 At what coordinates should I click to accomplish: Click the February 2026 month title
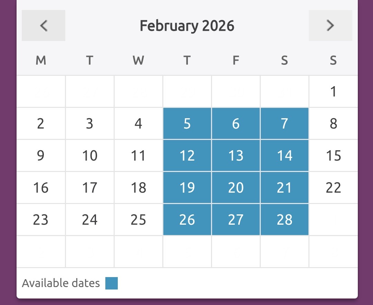187,26
